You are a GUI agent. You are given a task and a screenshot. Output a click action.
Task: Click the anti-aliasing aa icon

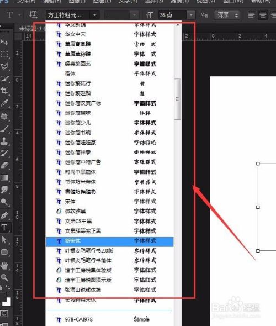(x=204, y=15)
